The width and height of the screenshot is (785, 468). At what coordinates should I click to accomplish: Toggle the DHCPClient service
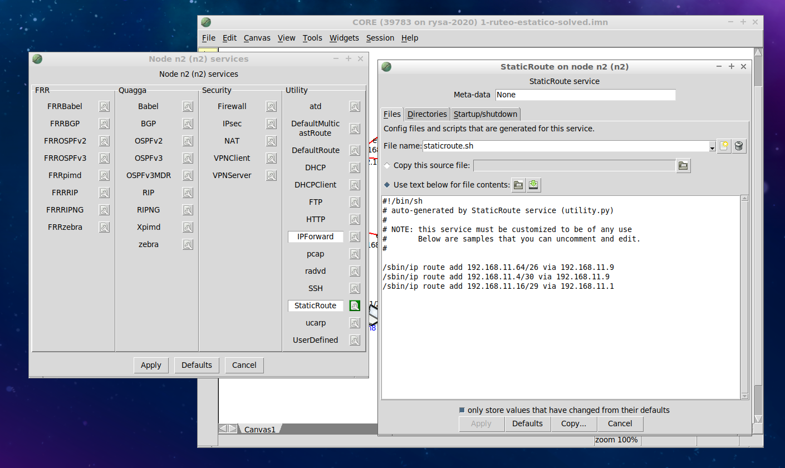[x=315, y=185]
